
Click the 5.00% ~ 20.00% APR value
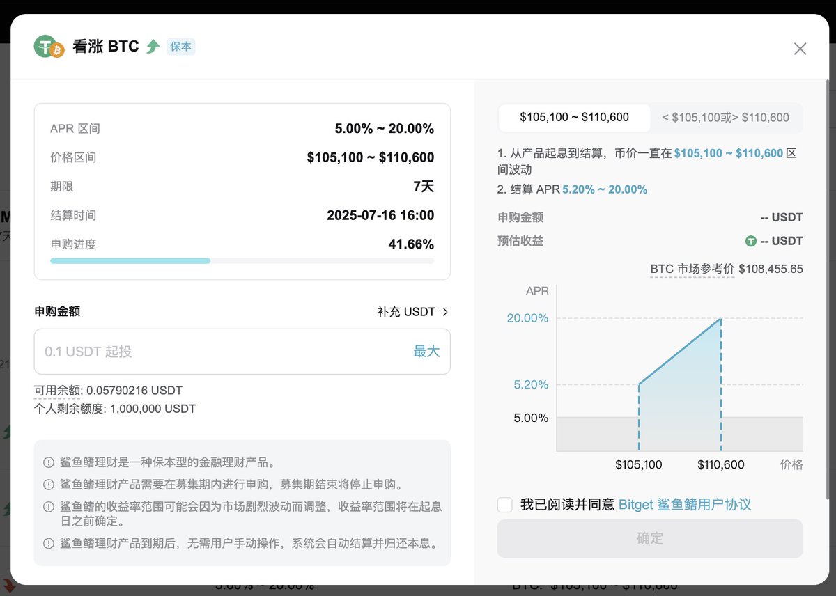pos(385,129)
